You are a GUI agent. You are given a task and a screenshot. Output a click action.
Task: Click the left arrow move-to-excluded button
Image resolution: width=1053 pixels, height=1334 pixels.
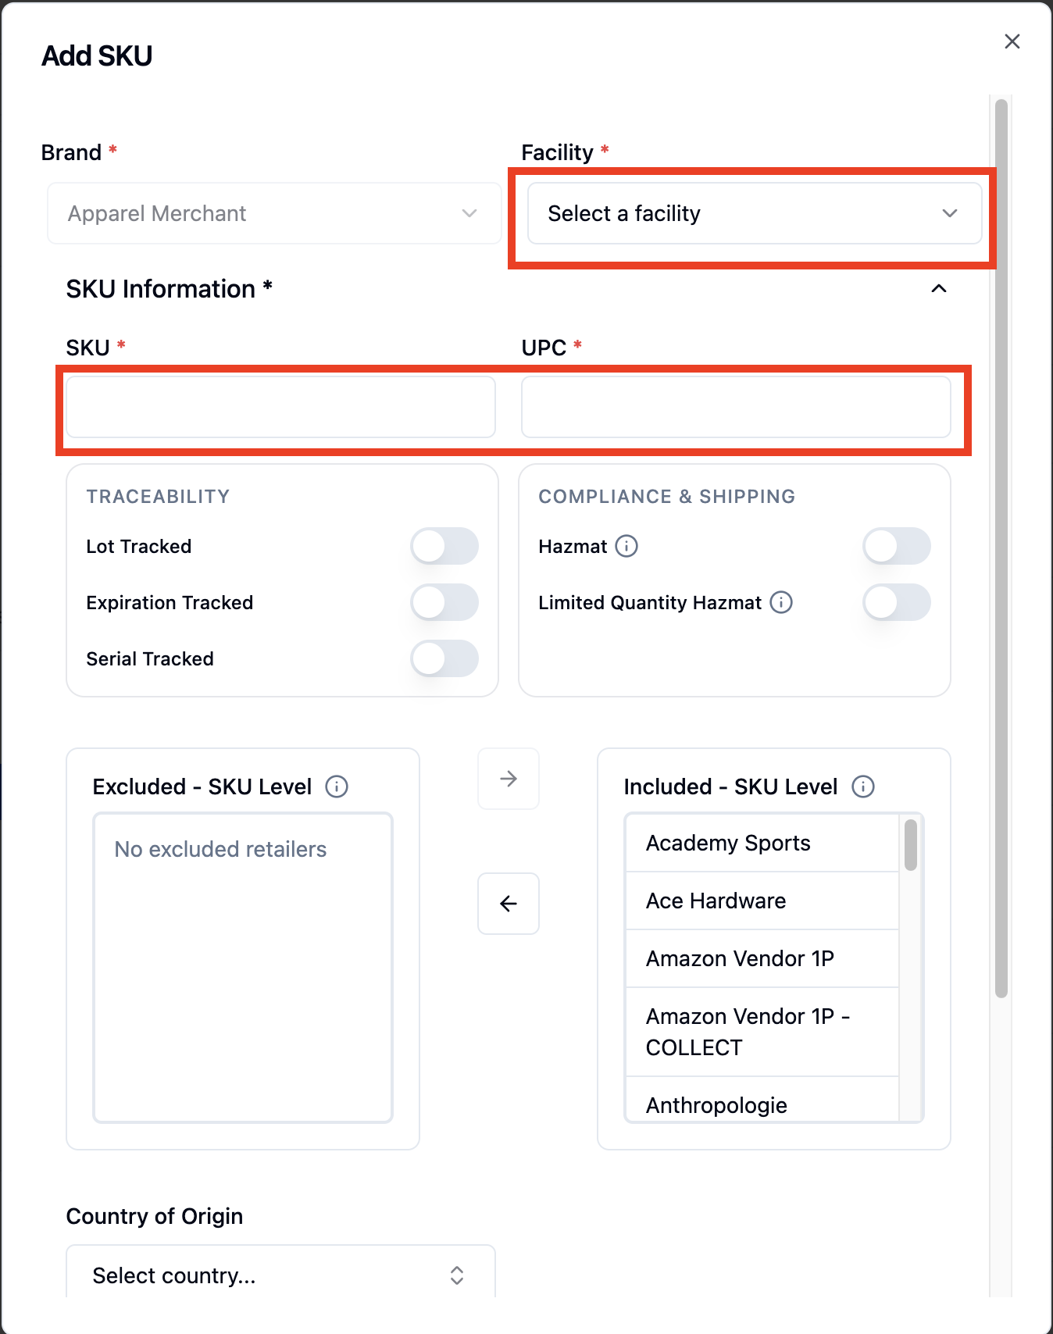(509, 904)
